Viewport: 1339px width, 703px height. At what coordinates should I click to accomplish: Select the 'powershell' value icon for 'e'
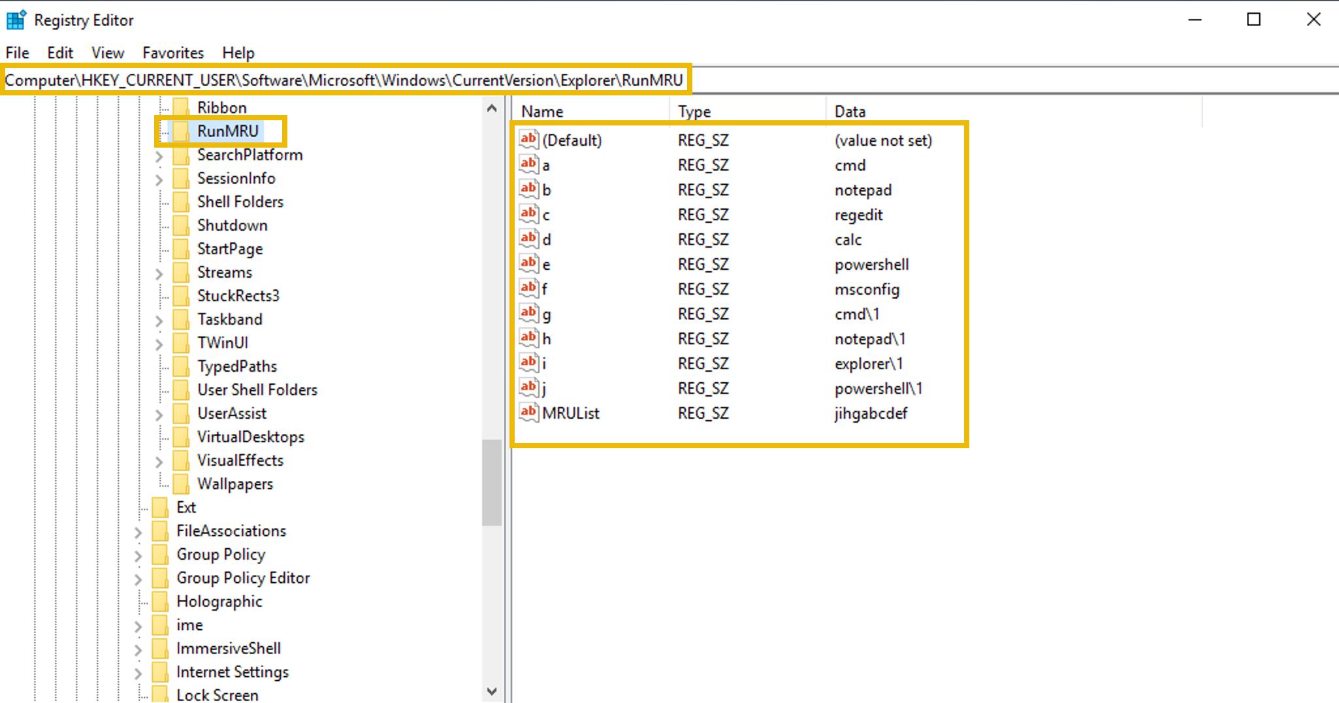click(528, 264)
